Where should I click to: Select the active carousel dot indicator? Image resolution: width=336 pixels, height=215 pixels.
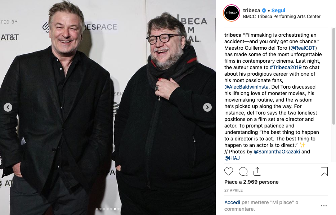[x=115, y=209]
